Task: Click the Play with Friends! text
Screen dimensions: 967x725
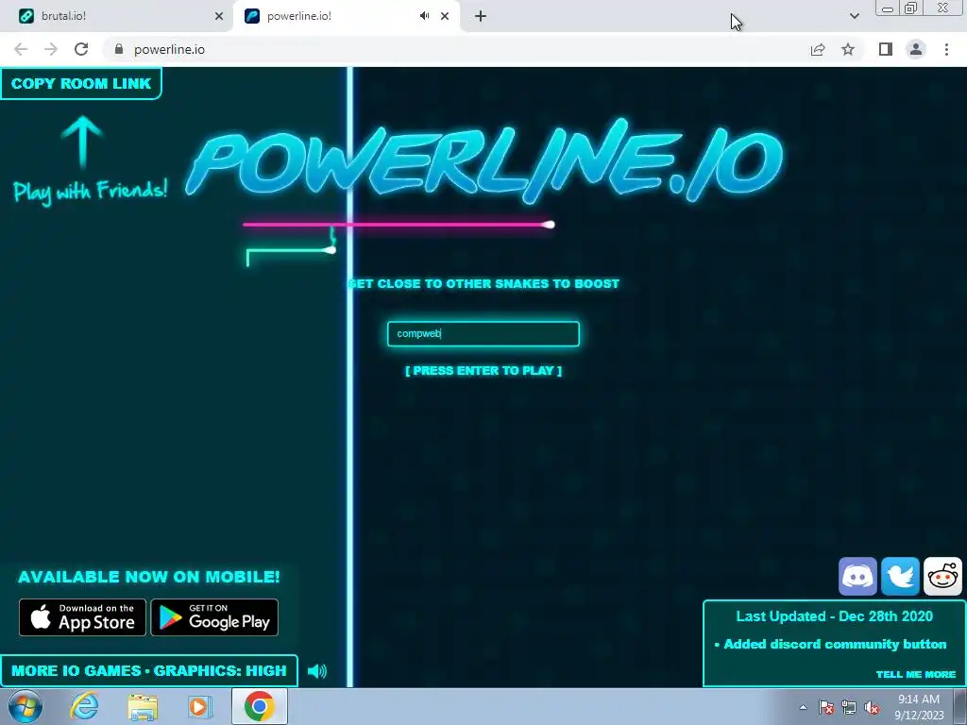Action: pyautogui.click(x=90, y=191)
